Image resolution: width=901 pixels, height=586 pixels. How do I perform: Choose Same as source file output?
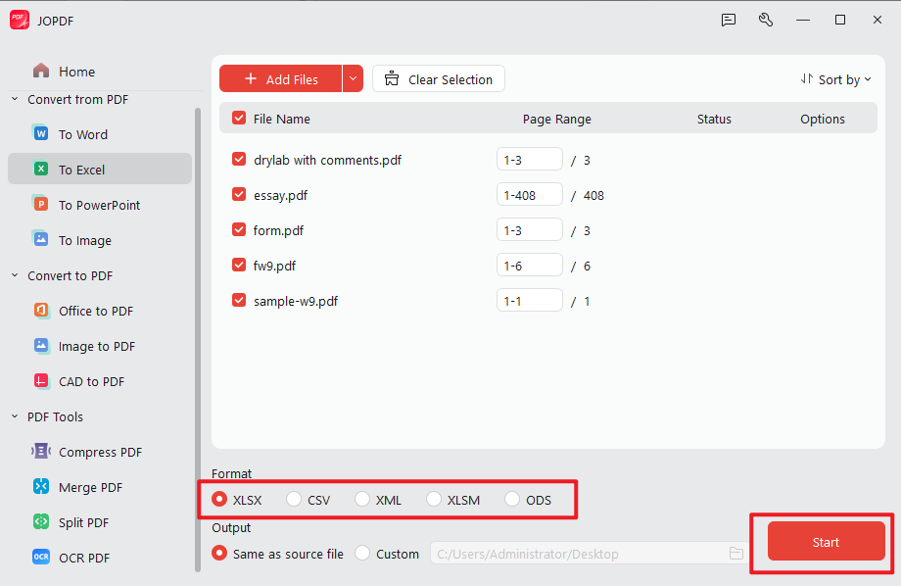pos(219,554)
